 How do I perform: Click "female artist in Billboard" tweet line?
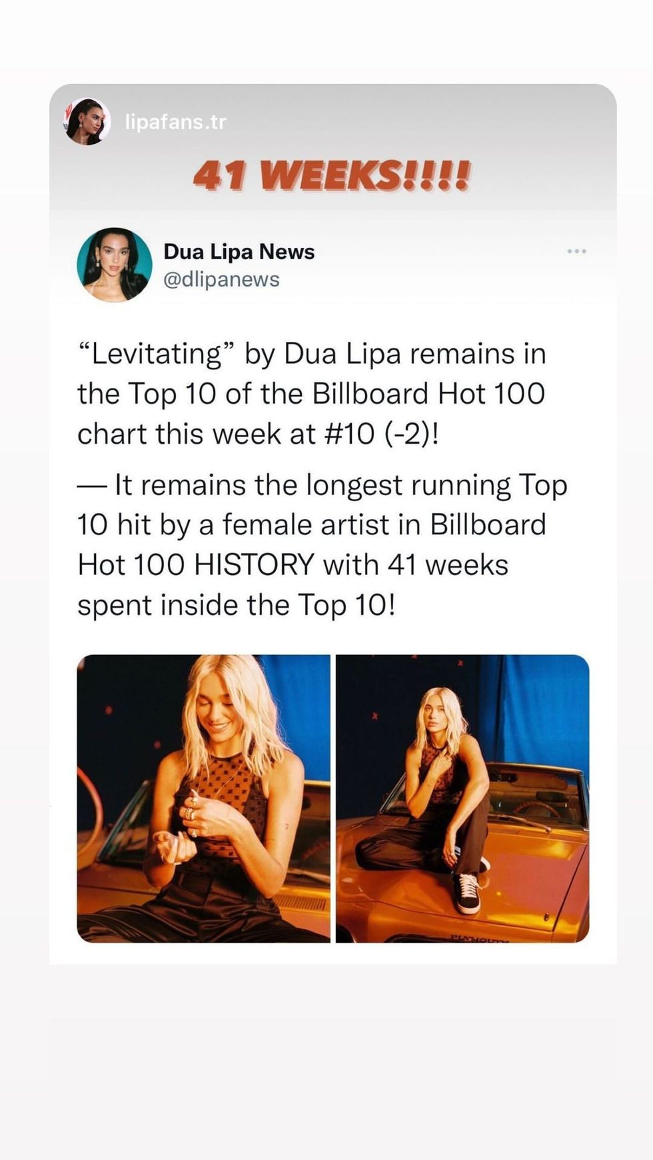384,525
